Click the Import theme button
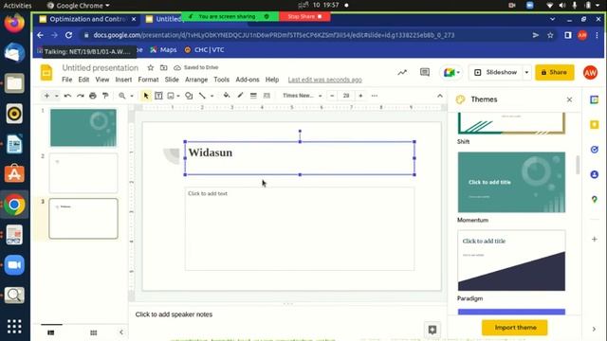Screen dimensions: 607x341 [514, 328]
